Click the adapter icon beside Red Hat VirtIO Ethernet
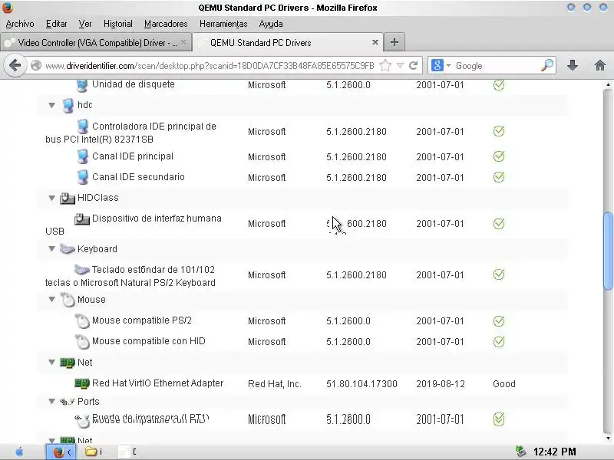The width and height of the screenshot is (614, 460). click(82, 383)
